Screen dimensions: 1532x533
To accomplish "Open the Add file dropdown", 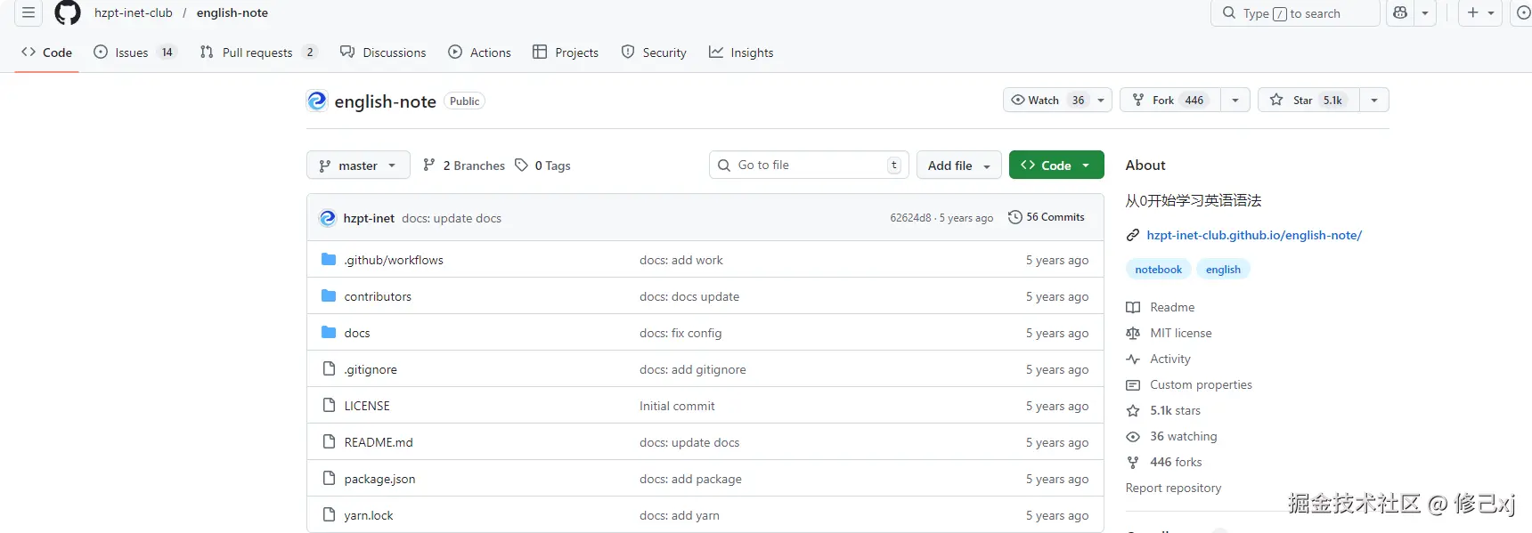I will [958, 166].
